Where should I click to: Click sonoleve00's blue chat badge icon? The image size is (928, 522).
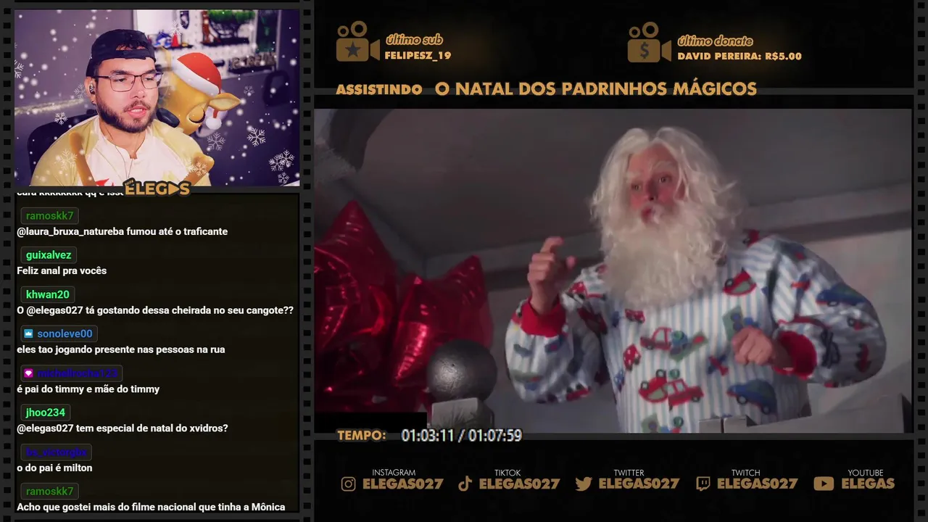pyautogui.click(x=28, y=333)
